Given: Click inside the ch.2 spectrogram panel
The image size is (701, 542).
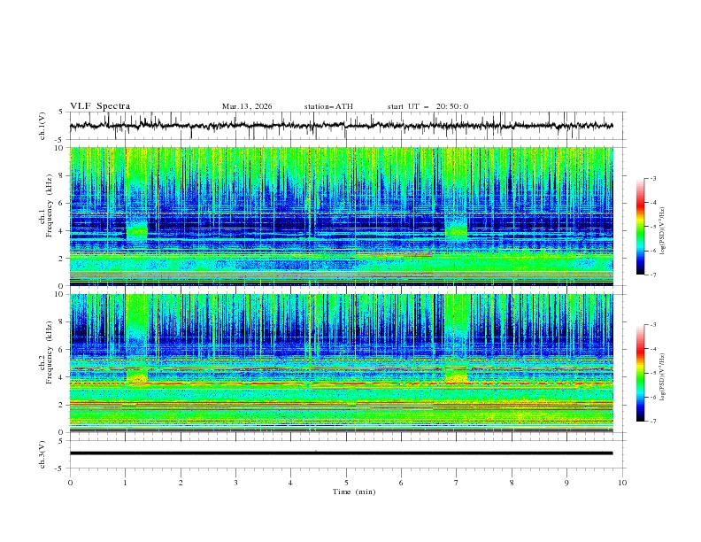Looking at the screenshot, I should (x=341, y=363).
